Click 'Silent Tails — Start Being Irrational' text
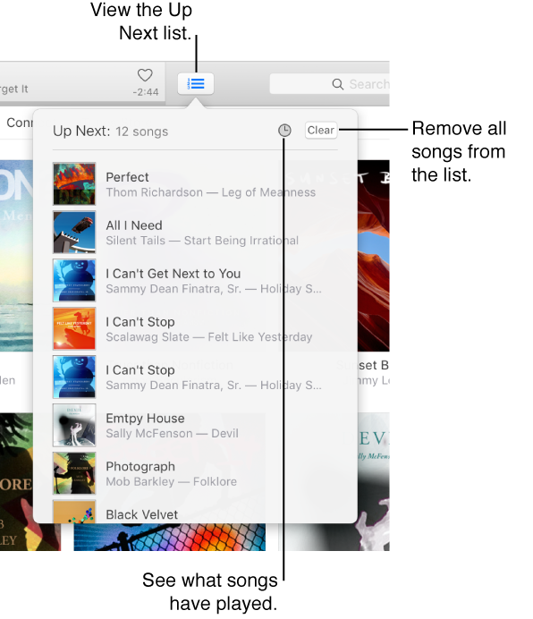The height and width of the screenshot is (619, 533). (202, 241)
